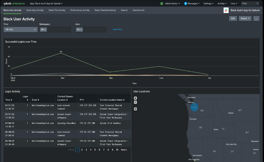264x162 pixels.
Task: Click the Hide Filters link
Action: (117, 30)
